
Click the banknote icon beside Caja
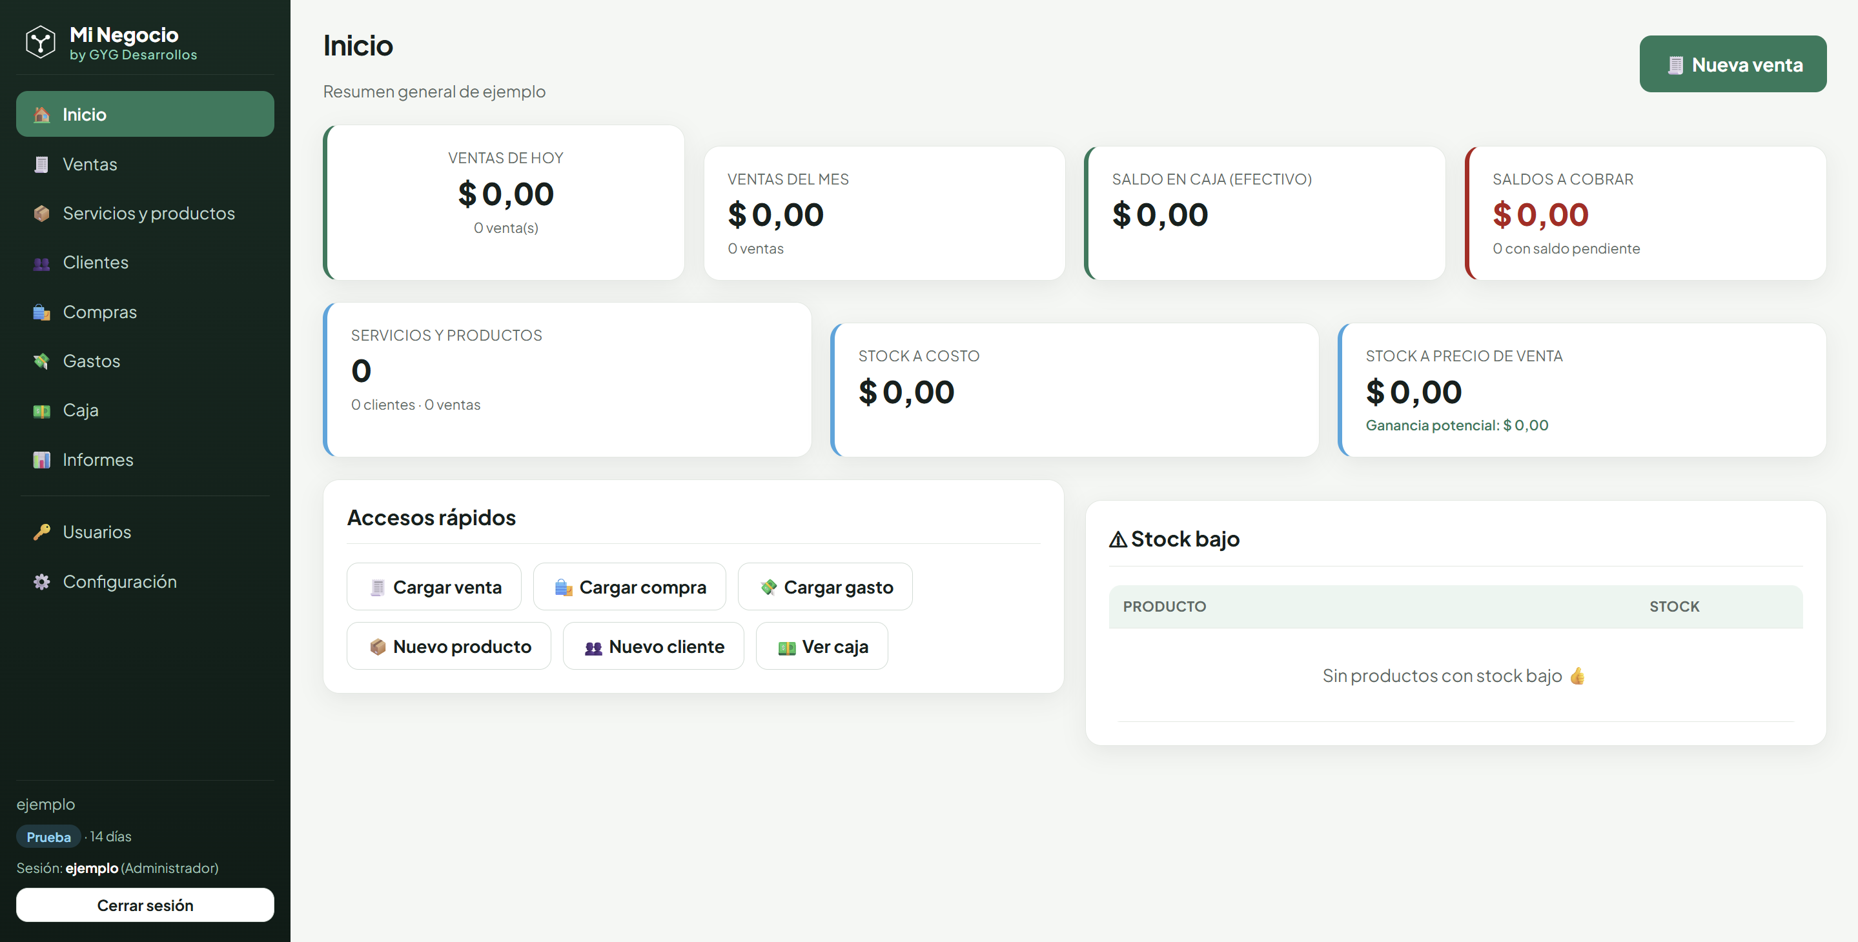pos(42,411)
